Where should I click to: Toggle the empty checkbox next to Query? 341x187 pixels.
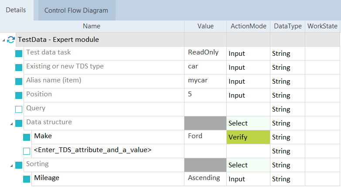[x=19, y=109]
